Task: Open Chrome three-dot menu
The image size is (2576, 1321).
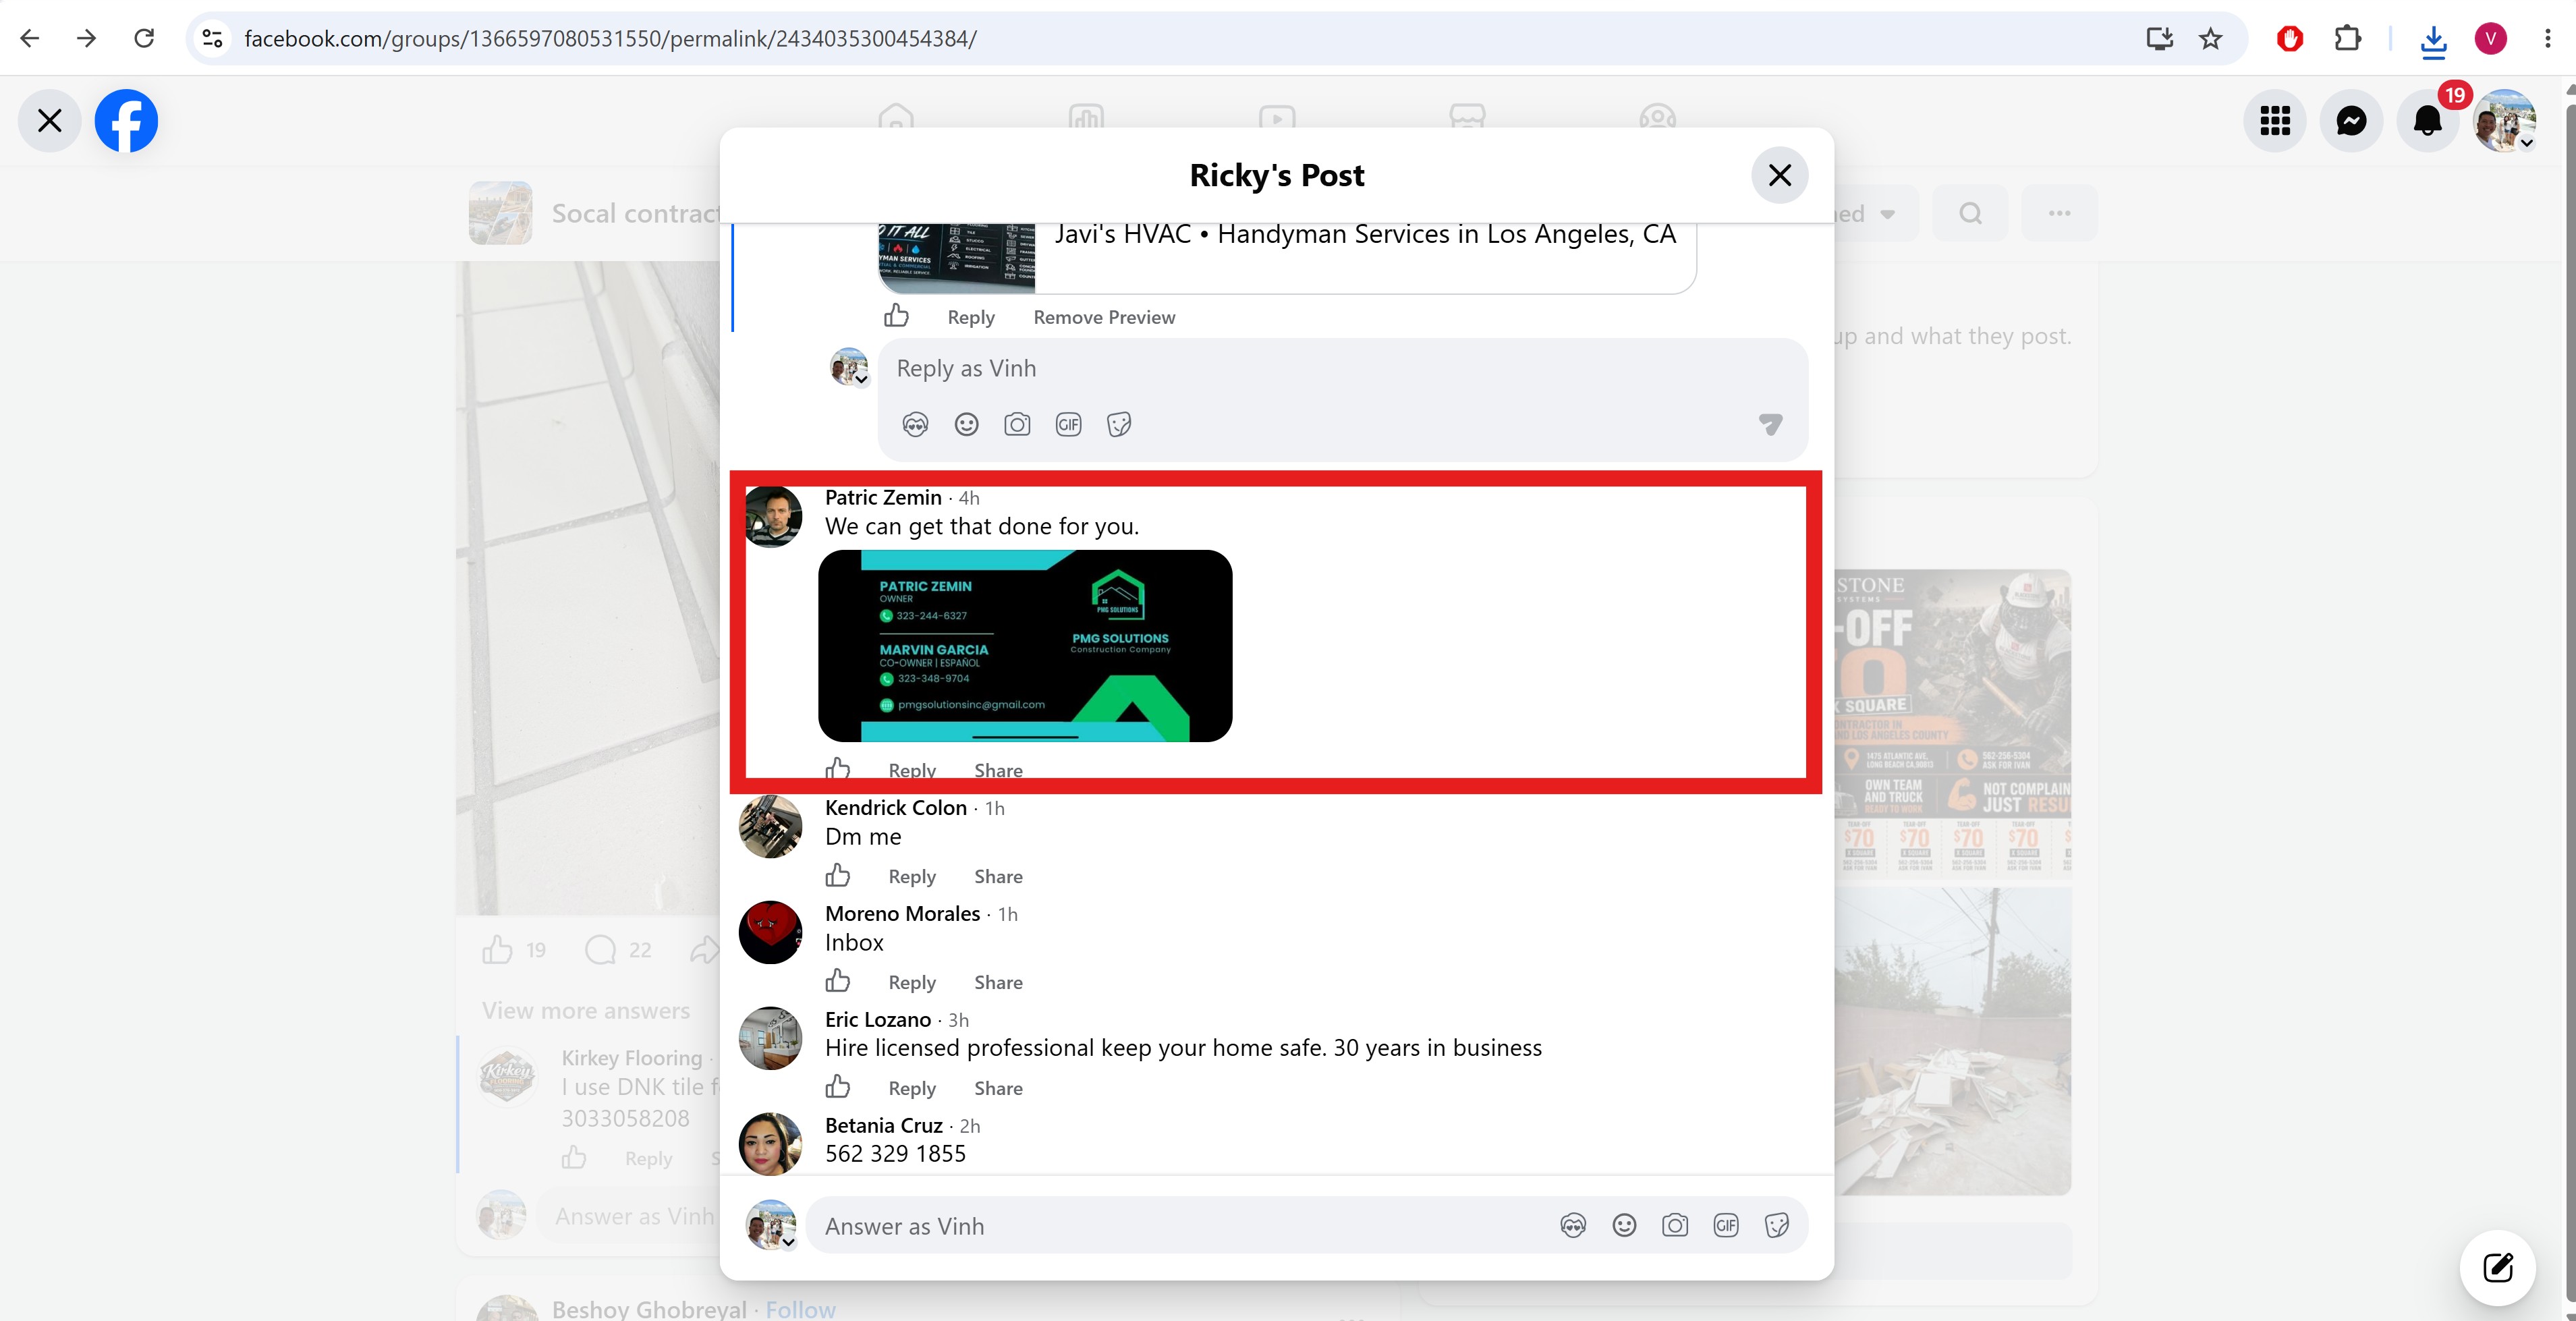Action: pyautogui.click(x=2547, y=38)
